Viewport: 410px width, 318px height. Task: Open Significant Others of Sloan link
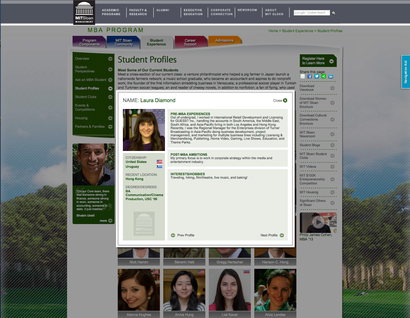tap(312, 203)
